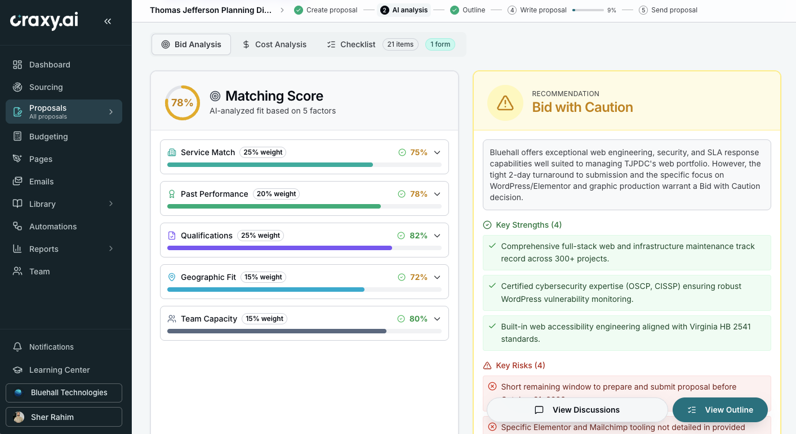Go to the Outline step

click(x=468, y=10)
